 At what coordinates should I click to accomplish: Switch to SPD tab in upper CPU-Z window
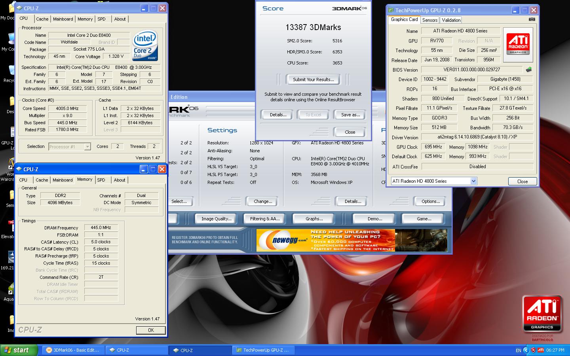tap(102, 19)
